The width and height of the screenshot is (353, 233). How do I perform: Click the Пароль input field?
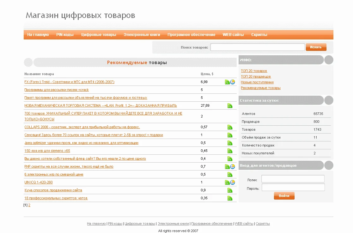(x=292, y=187)
